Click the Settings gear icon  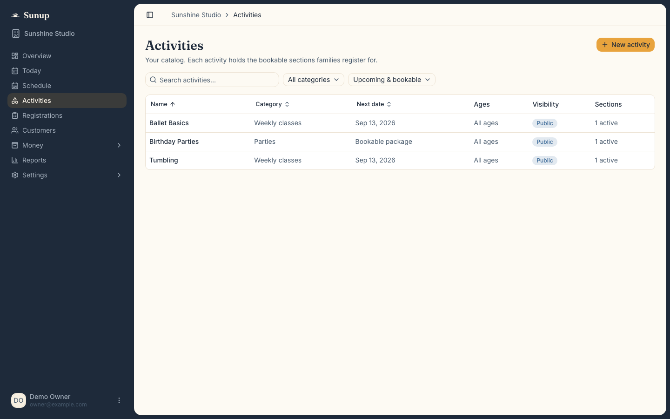click(15, 175)
